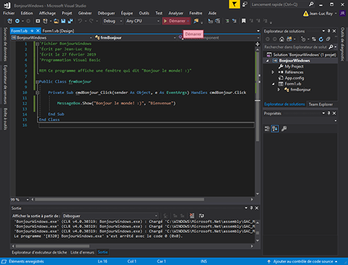This screenshot has height=265, width=348.
Task: Click the Undo arrow in the toolbar
Action: click(x=80, y=21)
